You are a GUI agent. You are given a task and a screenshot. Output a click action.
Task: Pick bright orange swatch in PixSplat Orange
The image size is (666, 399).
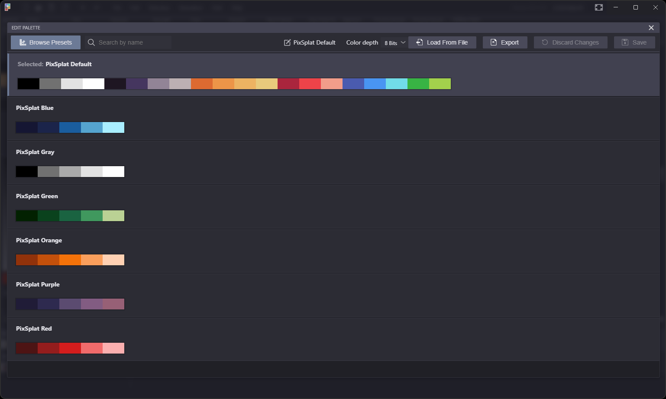click(70, 260)
